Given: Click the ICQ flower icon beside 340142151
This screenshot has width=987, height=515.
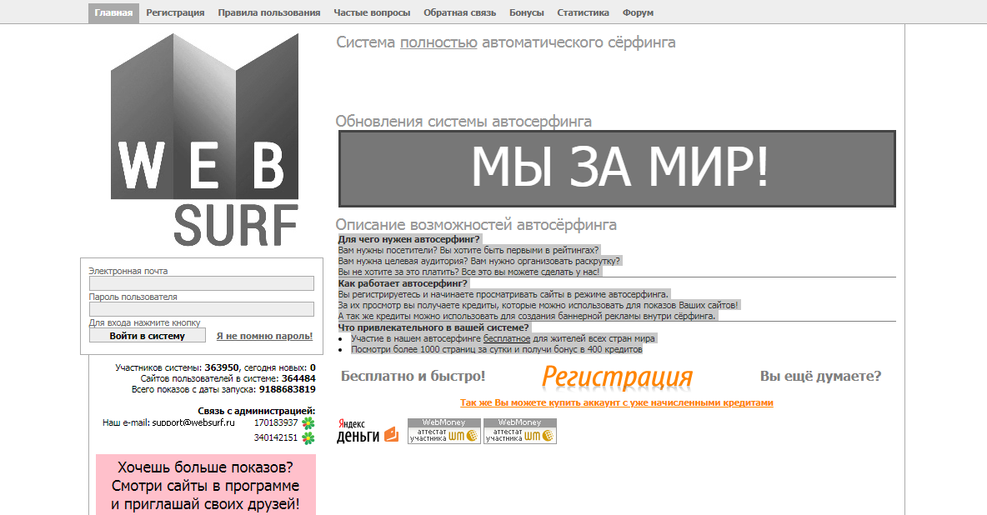Looking at the screenshot, I should click(x=308, y=438).
